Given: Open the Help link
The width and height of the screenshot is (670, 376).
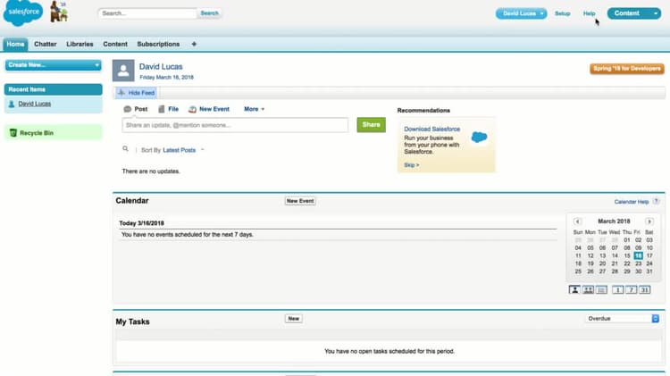Looking at the screenshot, I should (x=589, y=13).
